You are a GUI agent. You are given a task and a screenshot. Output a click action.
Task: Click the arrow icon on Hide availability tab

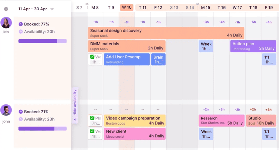tap(75, 119)
